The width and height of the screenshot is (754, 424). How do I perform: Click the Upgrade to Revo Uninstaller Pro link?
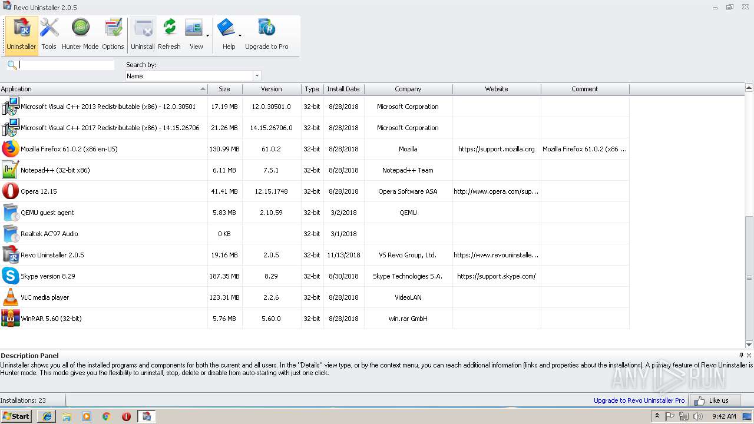tap(639, 400)
